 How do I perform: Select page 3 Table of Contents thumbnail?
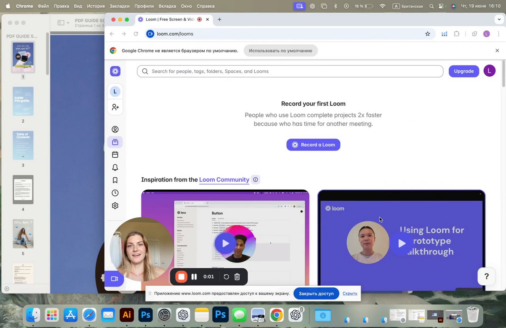pos(23,145)
